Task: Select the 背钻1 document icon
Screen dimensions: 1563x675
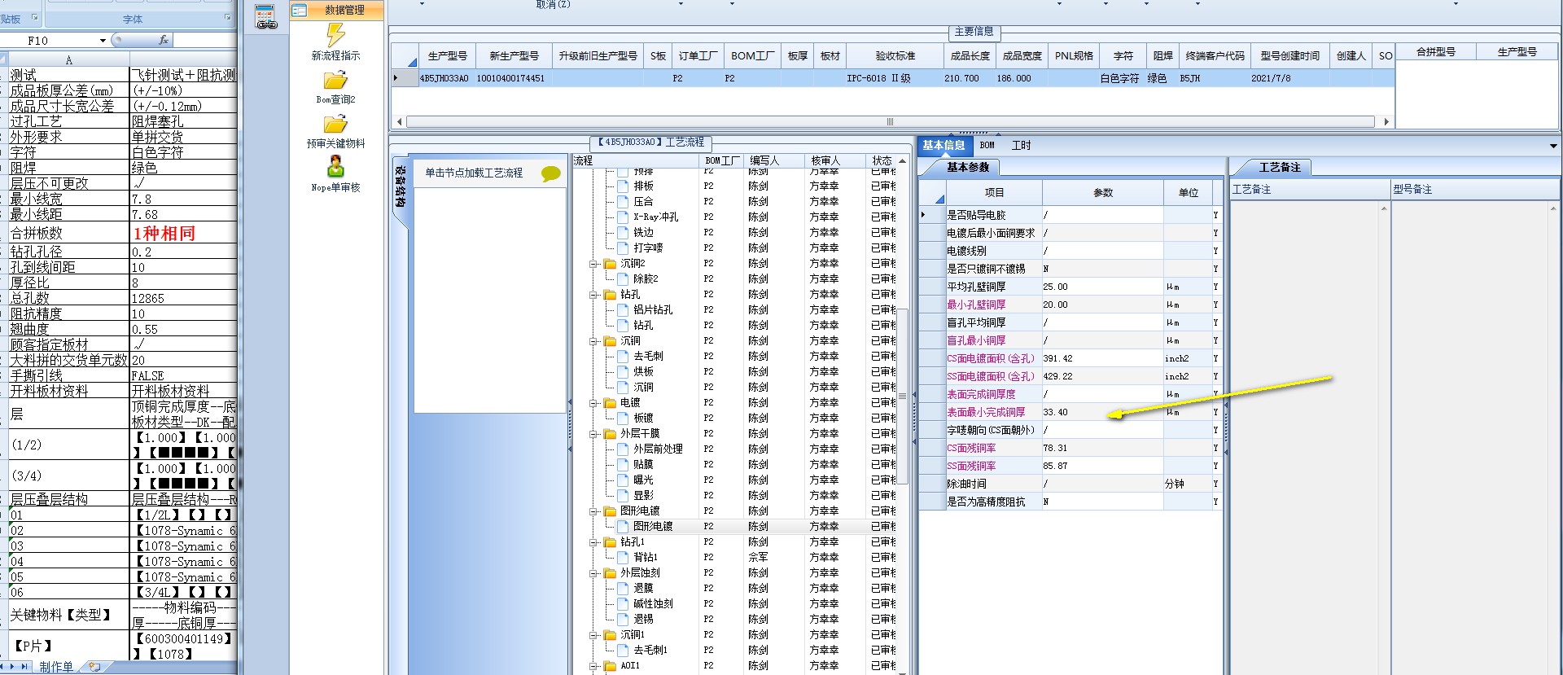Action: coord(623,558)
